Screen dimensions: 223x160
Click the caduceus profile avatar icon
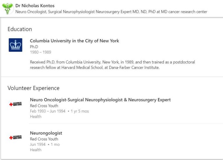7,8
